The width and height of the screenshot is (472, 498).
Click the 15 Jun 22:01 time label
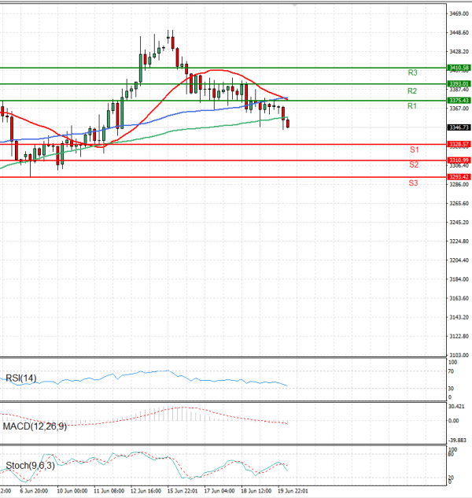point(183,491)
